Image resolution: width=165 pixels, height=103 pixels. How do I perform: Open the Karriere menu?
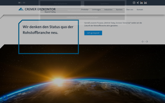click(119, 10)
